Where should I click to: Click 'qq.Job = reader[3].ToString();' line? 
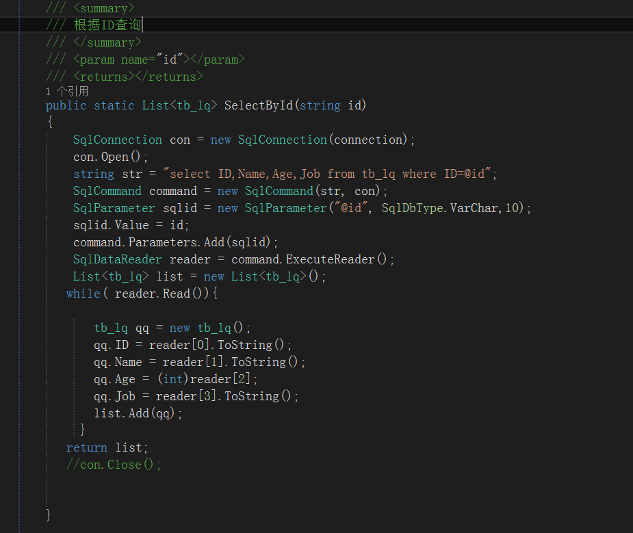click(196, 396)
